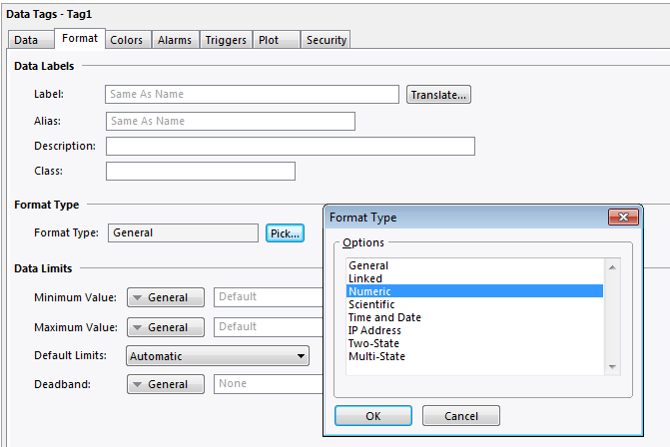Expand the Default Limits Automatic combo box

218,356
